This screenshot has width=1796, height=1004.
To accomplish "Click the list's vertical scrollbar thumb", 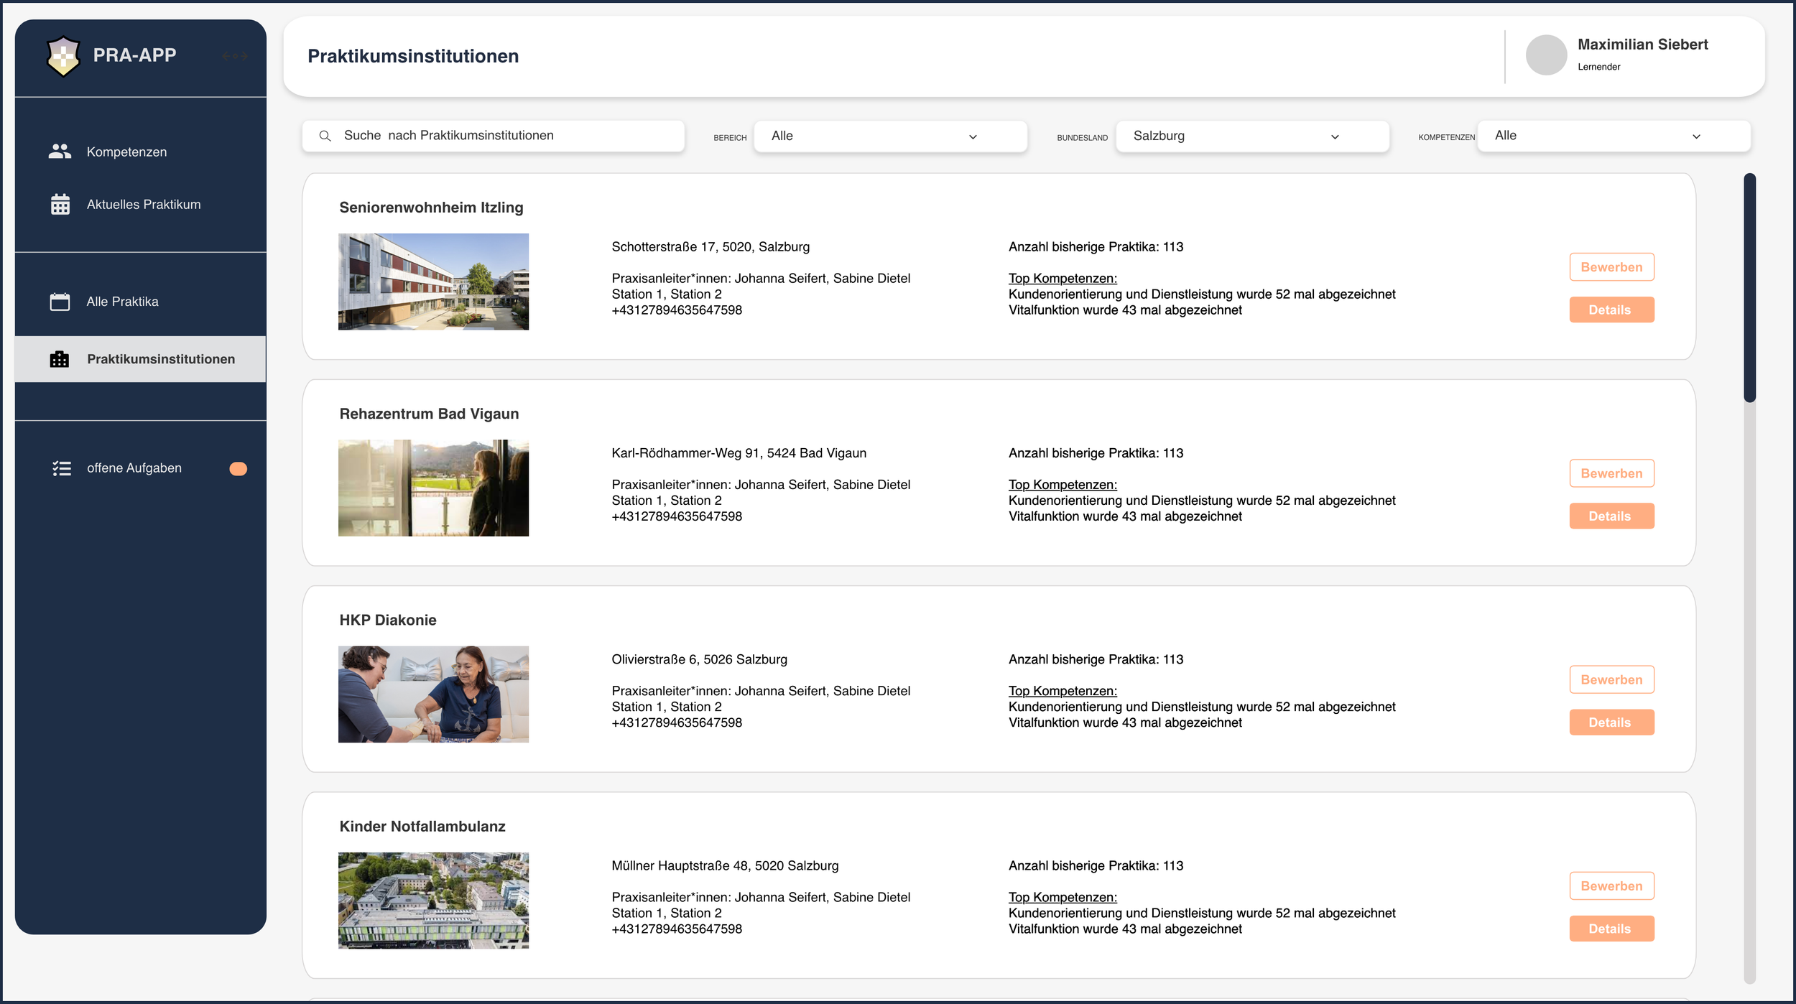I will click(x=1749, y=287).
